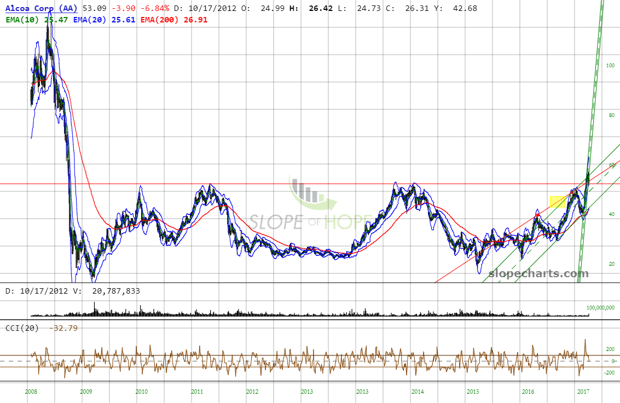Click the Y value 42.68

point(465,8)
